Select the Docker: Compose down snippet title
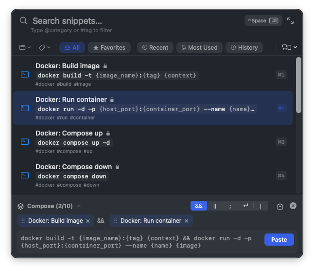Screen dimensions: 314x271 click(74, 167)
